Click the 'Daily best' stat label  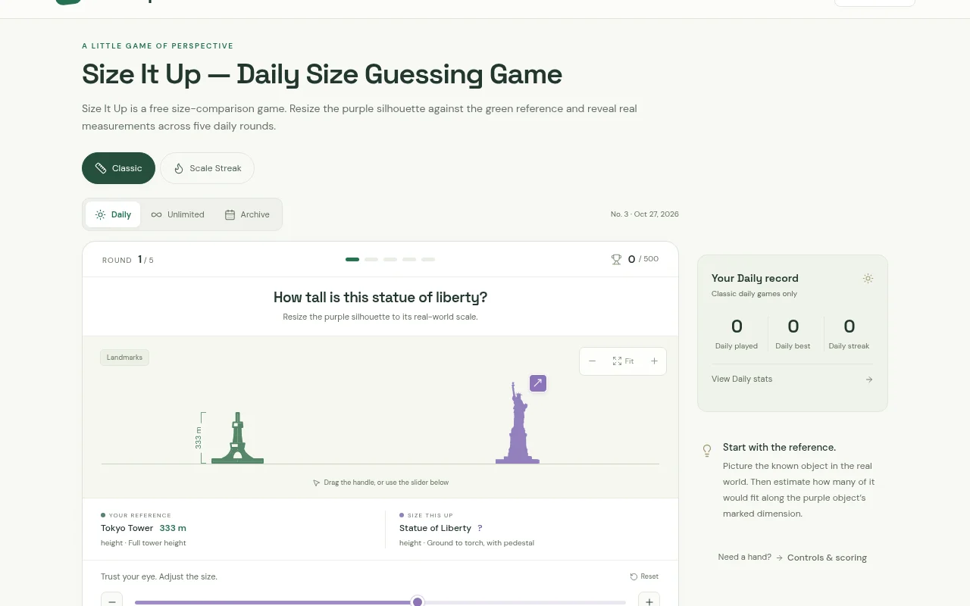pyautogui.click(x=793, y=346)
